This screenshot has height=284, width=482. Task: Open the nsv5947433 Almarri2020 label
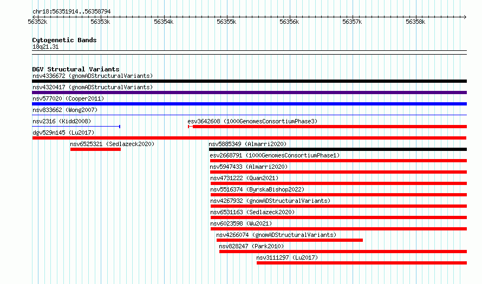tap(249, 167)
